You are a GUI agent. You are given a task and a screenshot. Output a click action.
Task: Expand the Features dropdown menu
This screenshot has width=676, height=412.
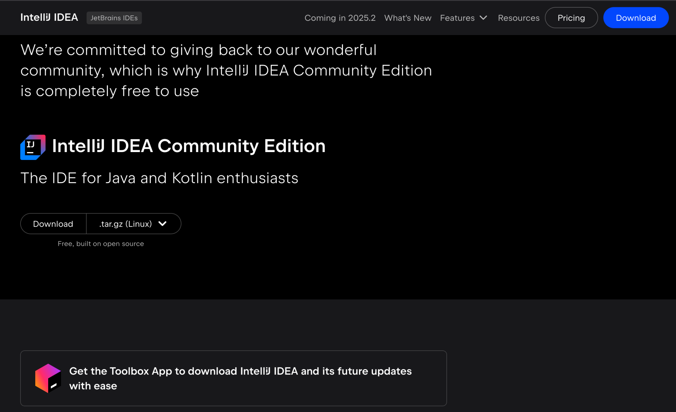point(463,18)
